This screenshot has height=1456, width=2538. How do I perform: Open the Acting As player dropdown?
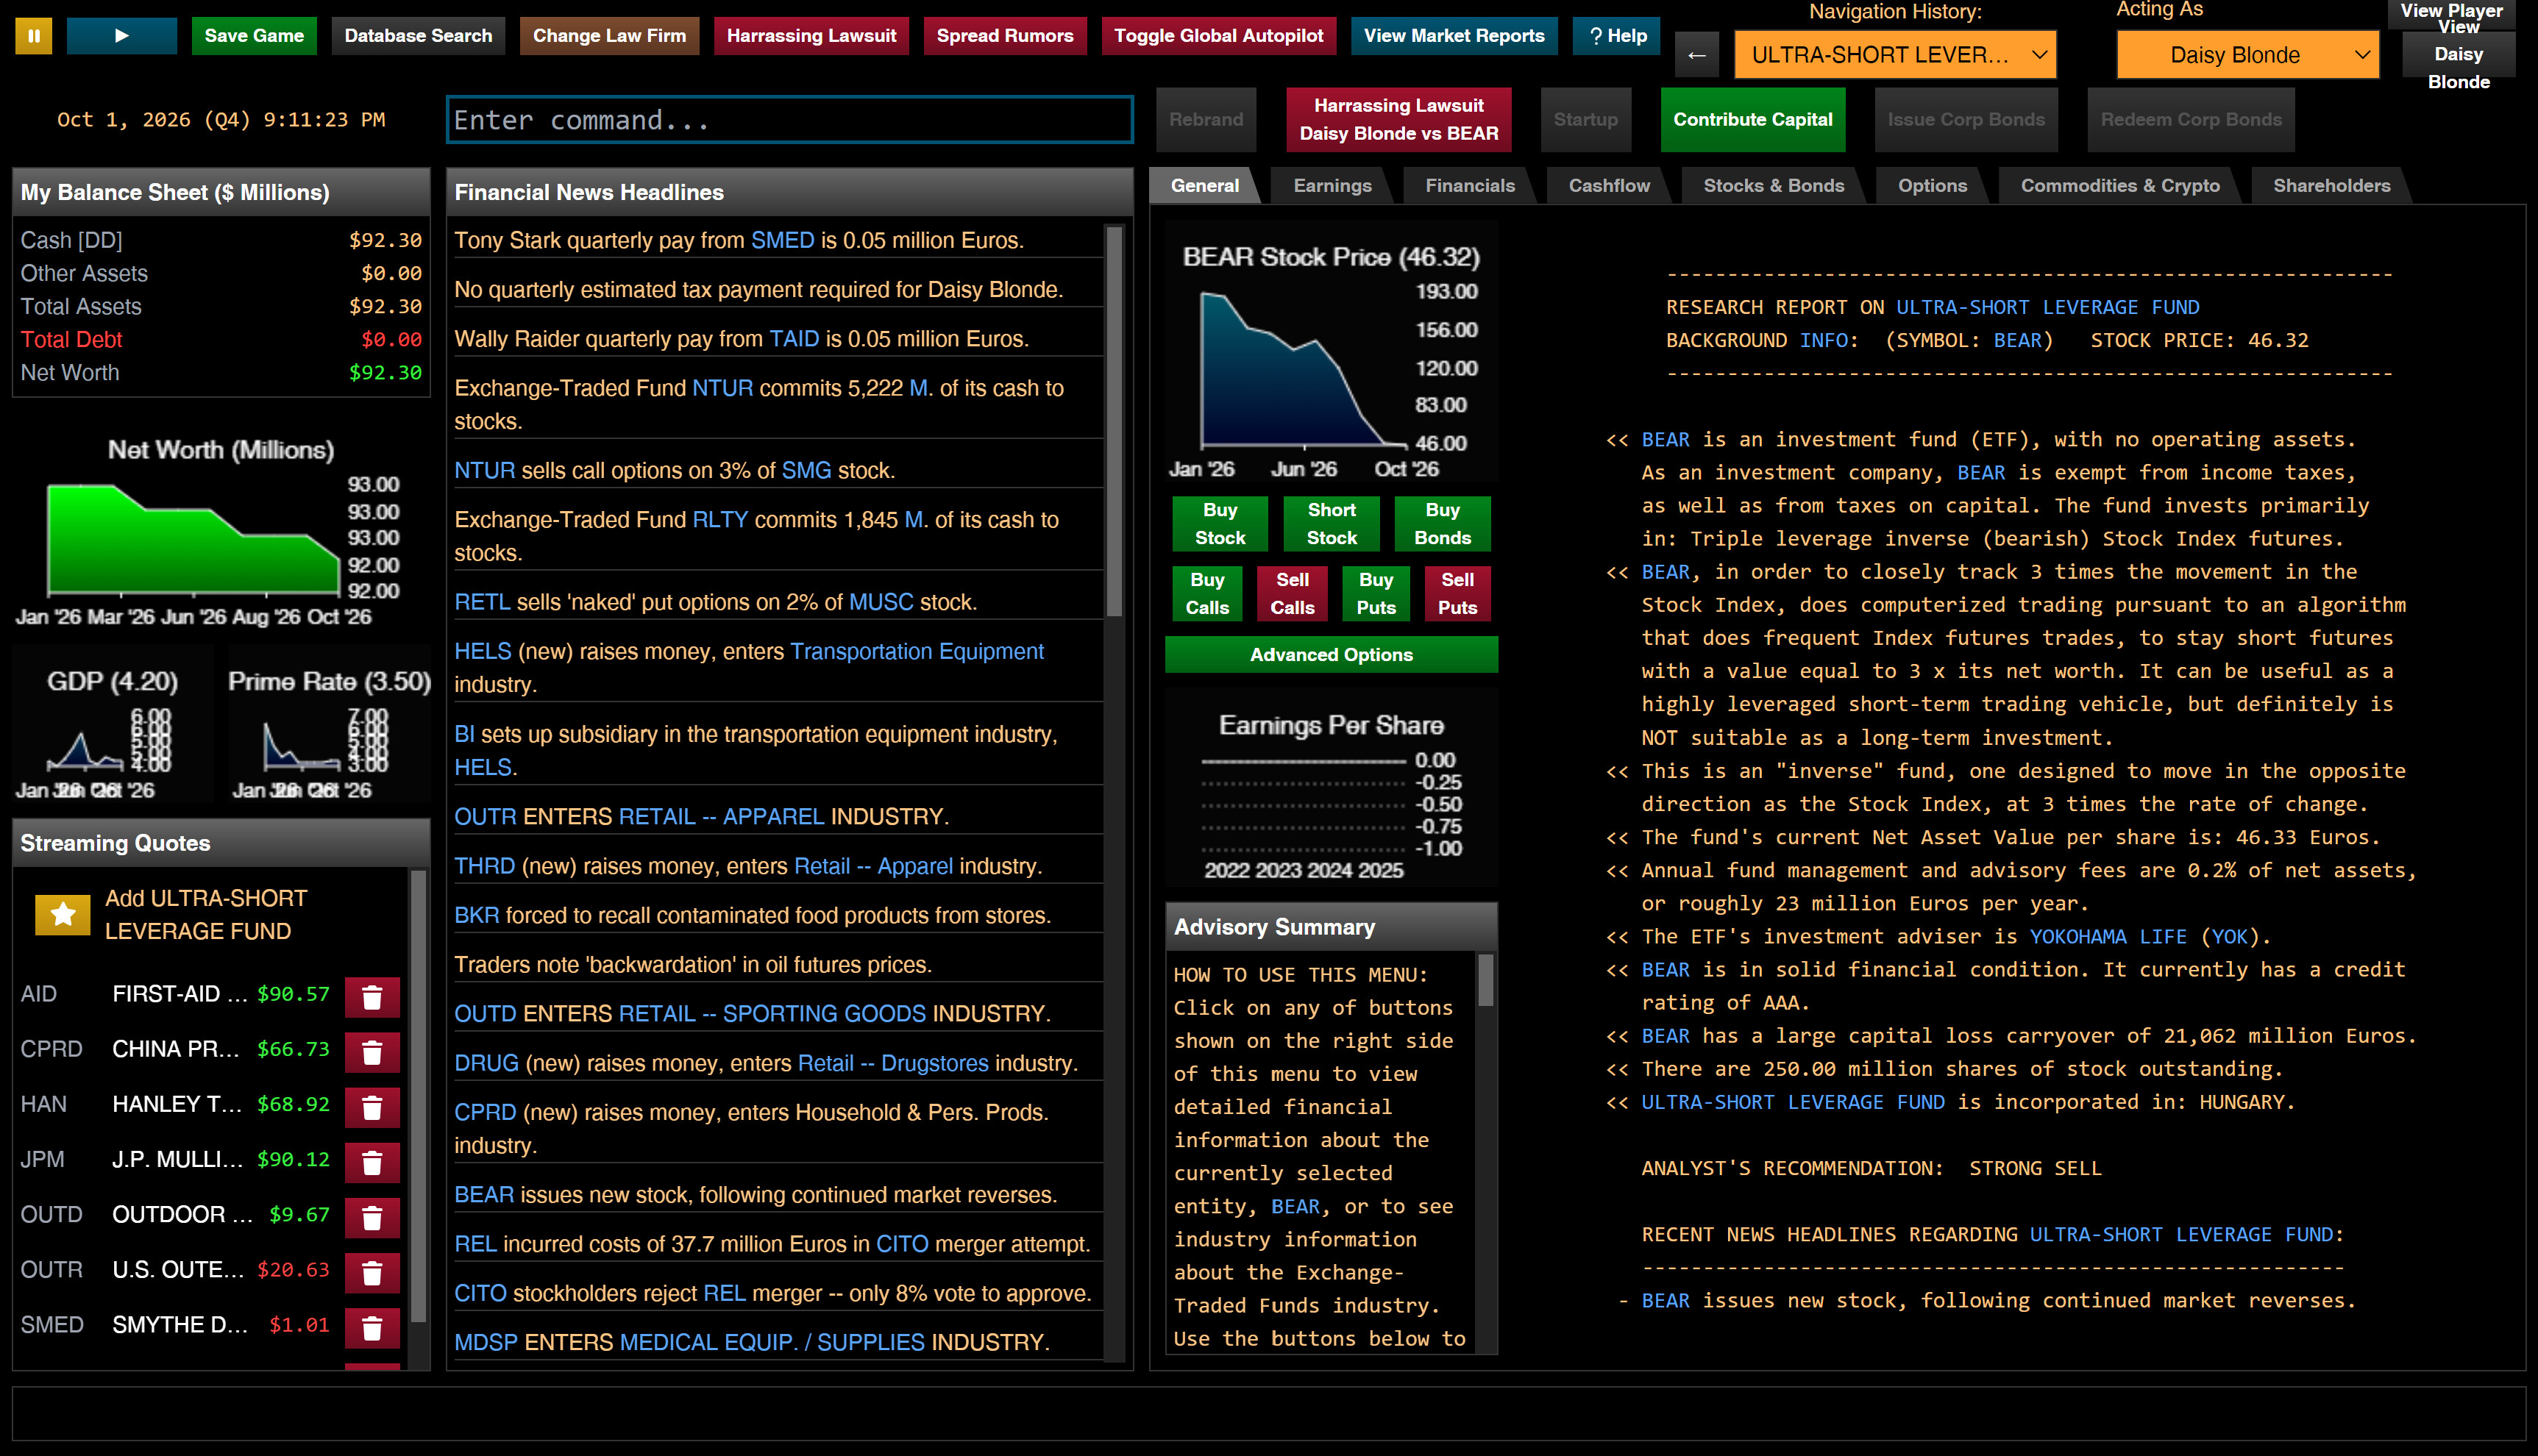point(2246,54)
